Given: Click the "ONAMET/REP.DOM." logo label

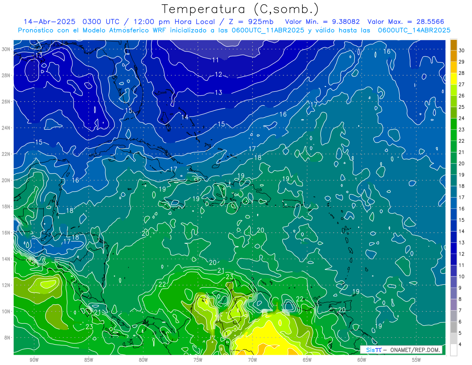Looking at the screenshot, I should (415, 350).
